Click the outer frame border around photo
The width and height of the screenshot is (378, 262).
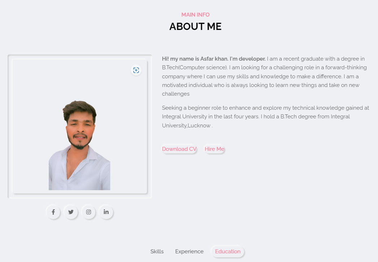tap(10, 127)
